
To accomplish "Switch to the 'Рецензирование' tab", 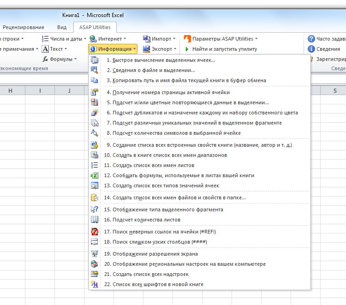I will pyautogui.click(x=24, y=27).
